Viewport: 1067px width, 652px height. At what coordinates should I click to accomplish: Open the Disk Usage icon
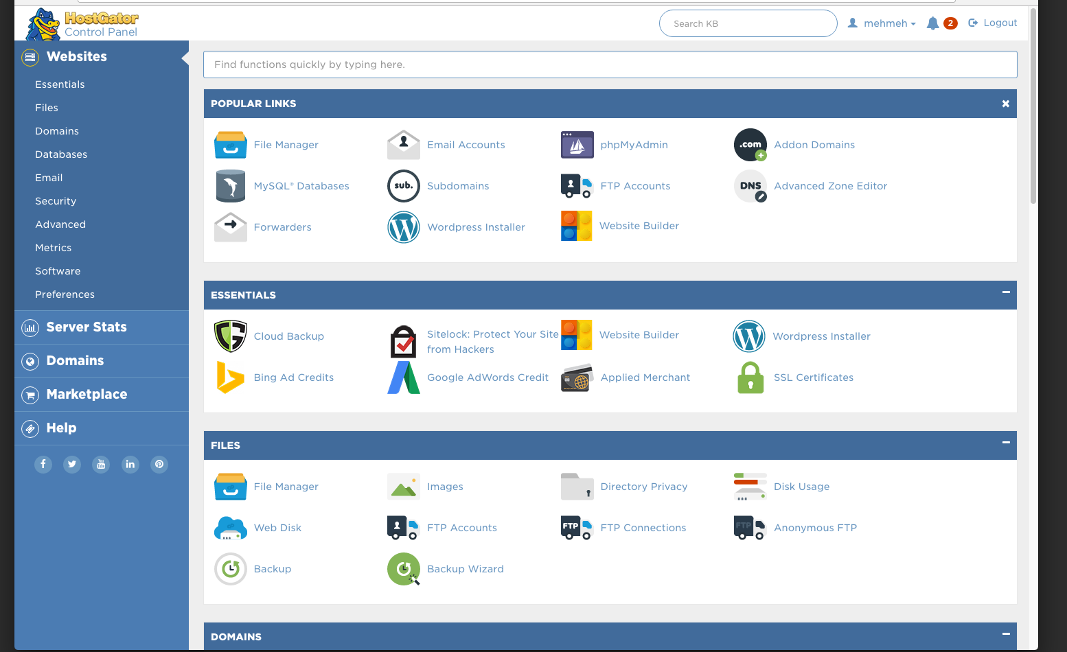(749, 487)
